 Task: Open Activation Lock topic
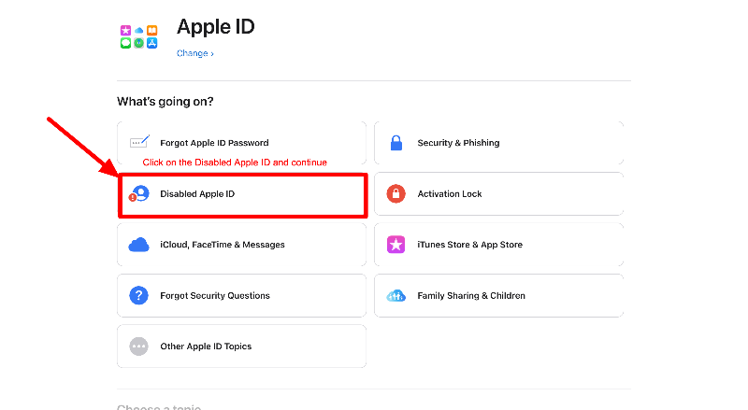point(498,194)
